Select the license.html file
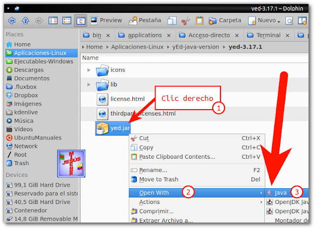315x229 pixels. (121, 99)
